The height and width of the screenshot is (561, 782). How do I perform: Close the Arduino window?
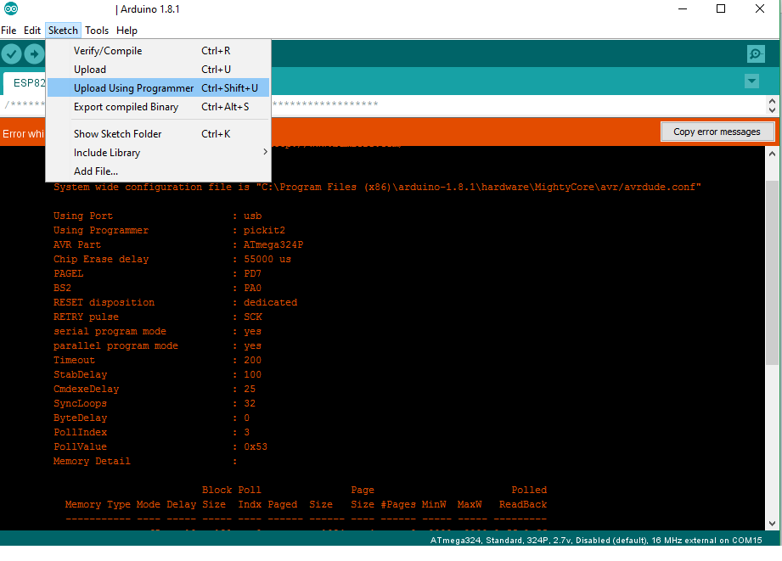760,9
